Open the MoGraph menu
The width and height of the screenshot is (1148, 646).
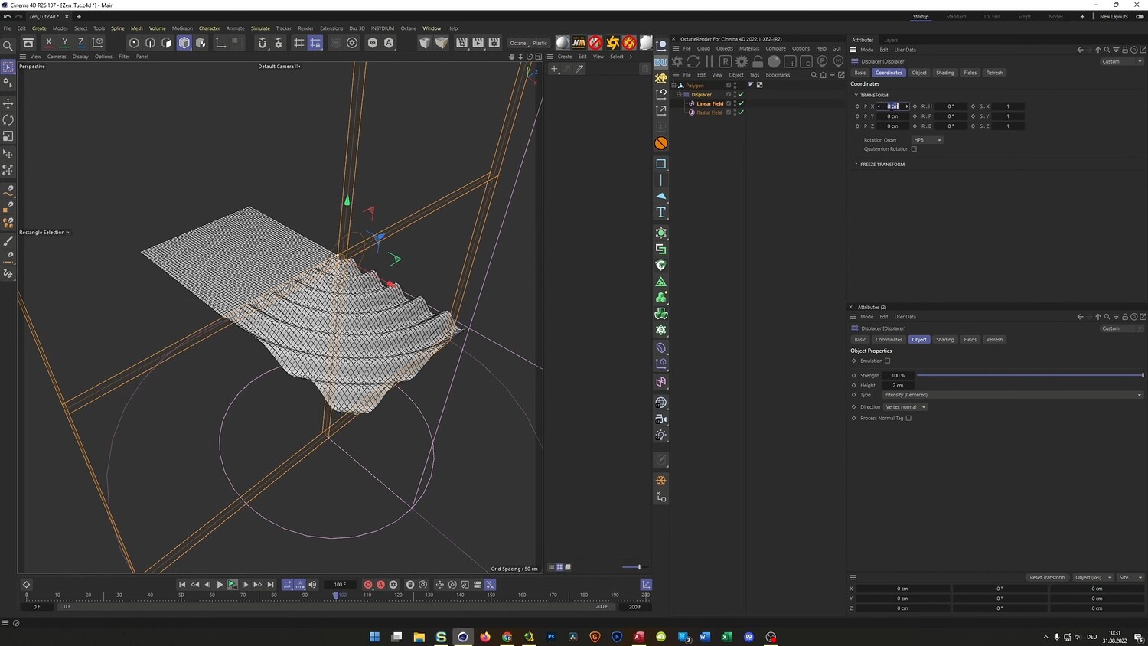(182, 28)
